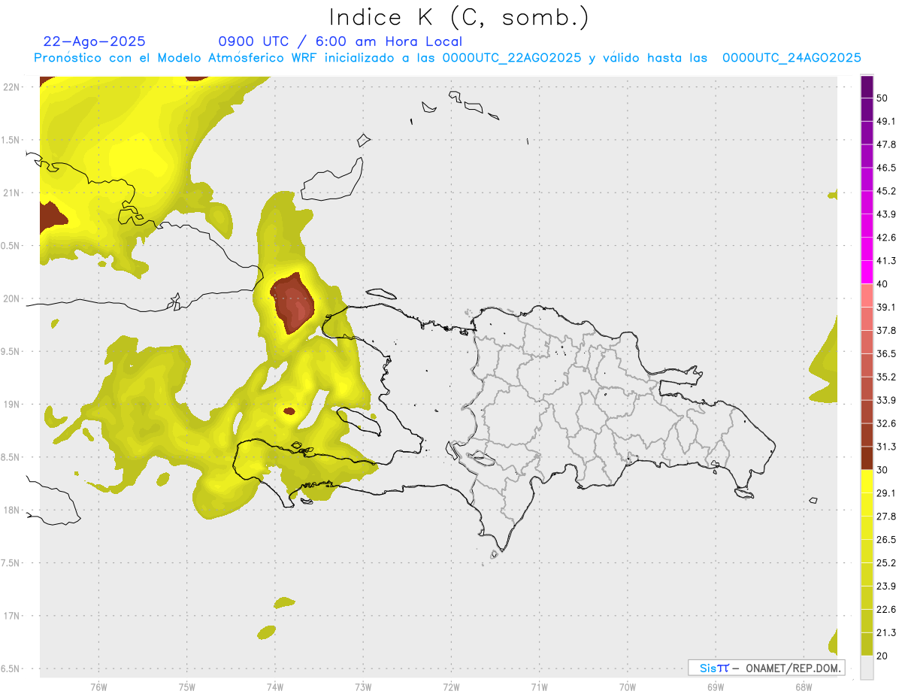
Task: Click the 'Indice K (C, somb.)' title
Action: [459, 17]
